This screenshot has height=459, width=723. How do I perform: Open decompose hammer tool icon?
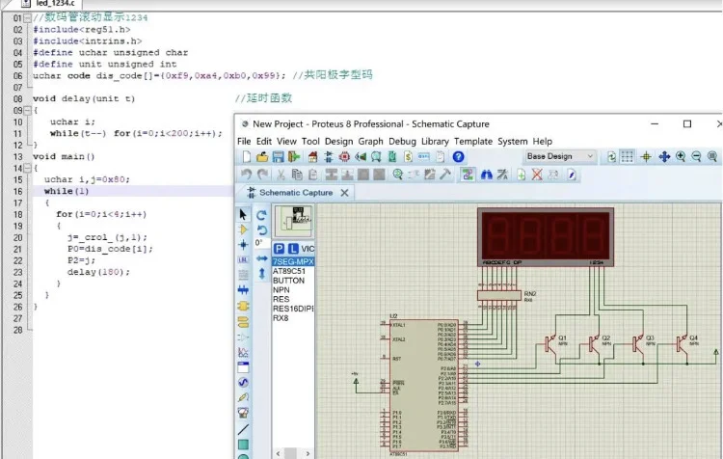pyautogui.click(x=445, y=175)
